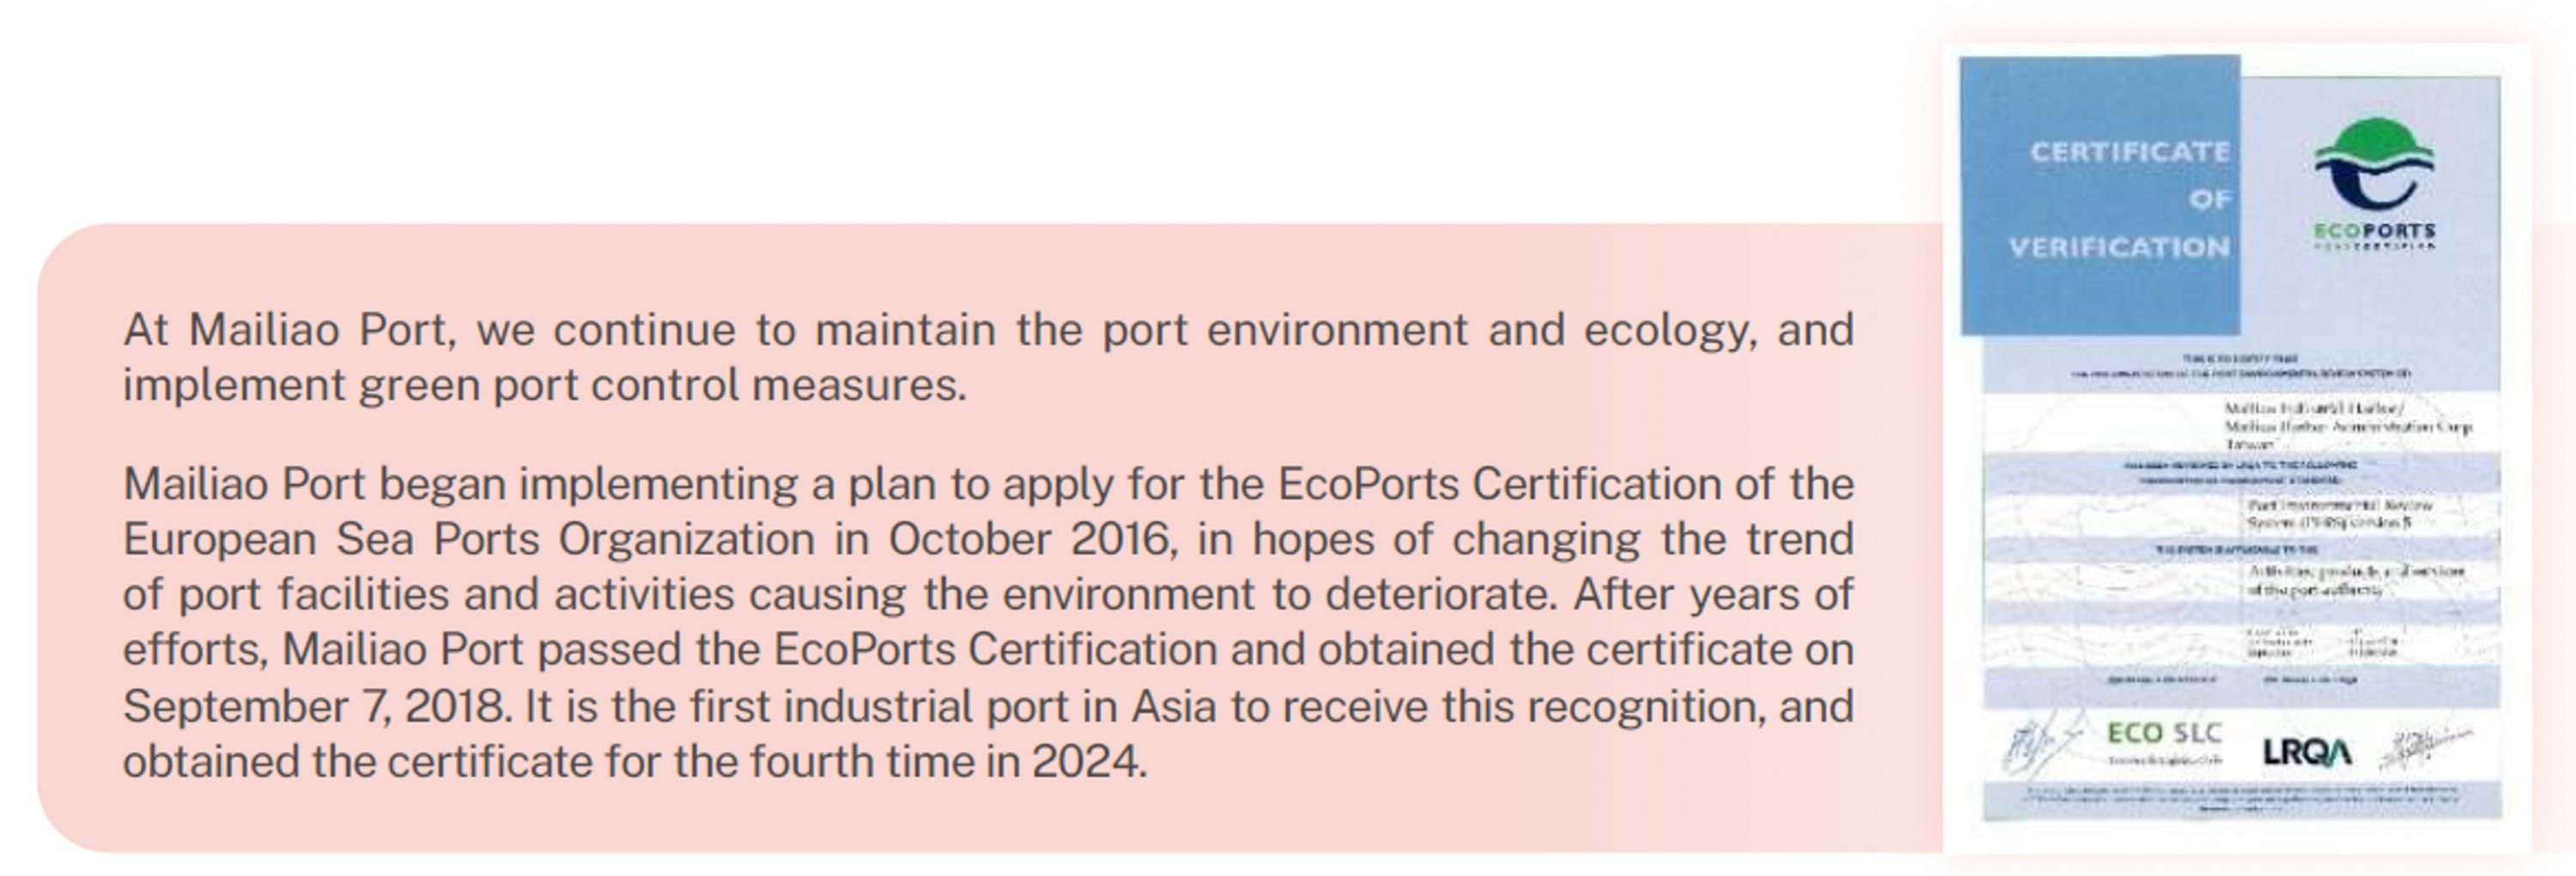2576x876 pixels.
Task: Click the date "October 2016"
Action: (x=1029, y=541)
